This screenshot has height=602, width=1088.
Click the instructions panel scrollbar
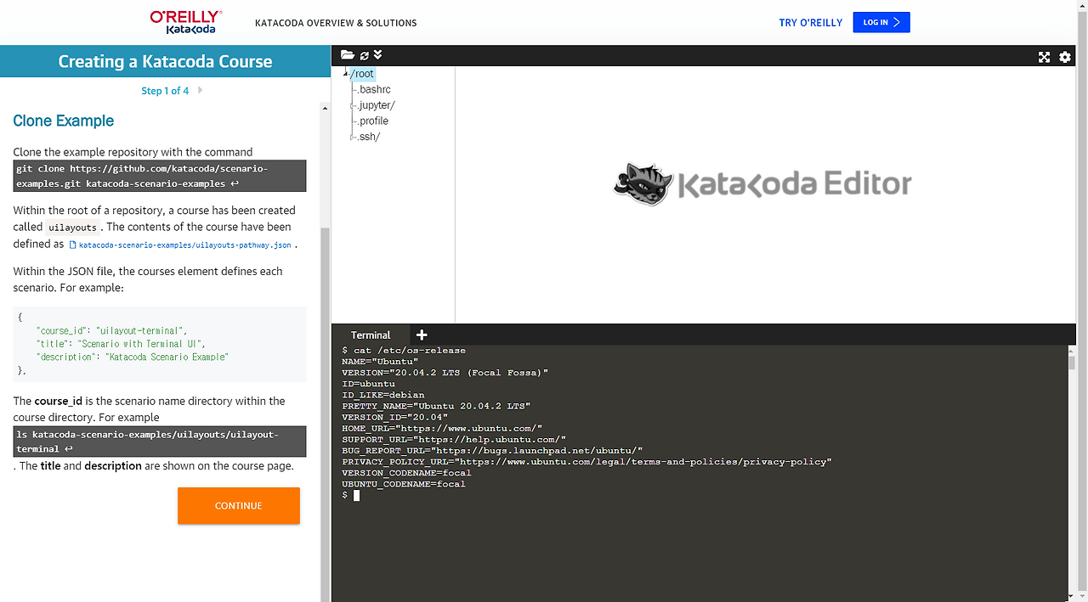[325, 413]
